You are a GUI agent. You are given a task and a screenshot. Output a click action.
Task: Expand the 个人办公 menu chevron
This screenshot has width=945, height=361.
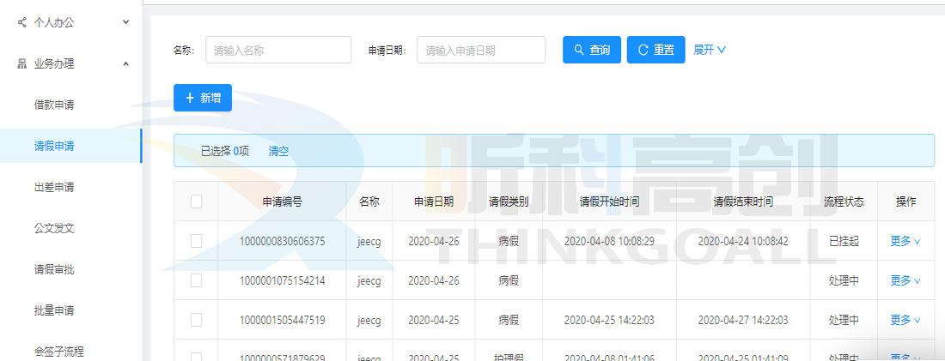point(126,22)
